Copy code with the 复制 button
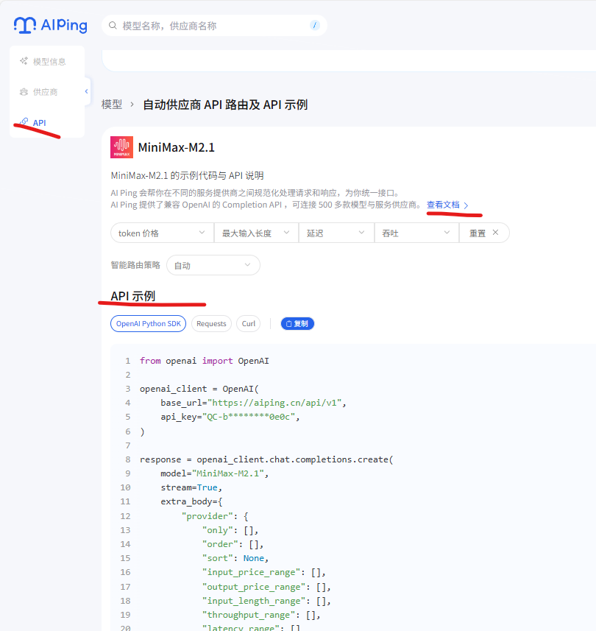Screen dimensions: 596x631 (297, 323)
